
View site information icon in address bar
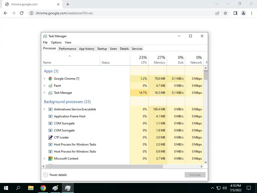click(31, 13)
